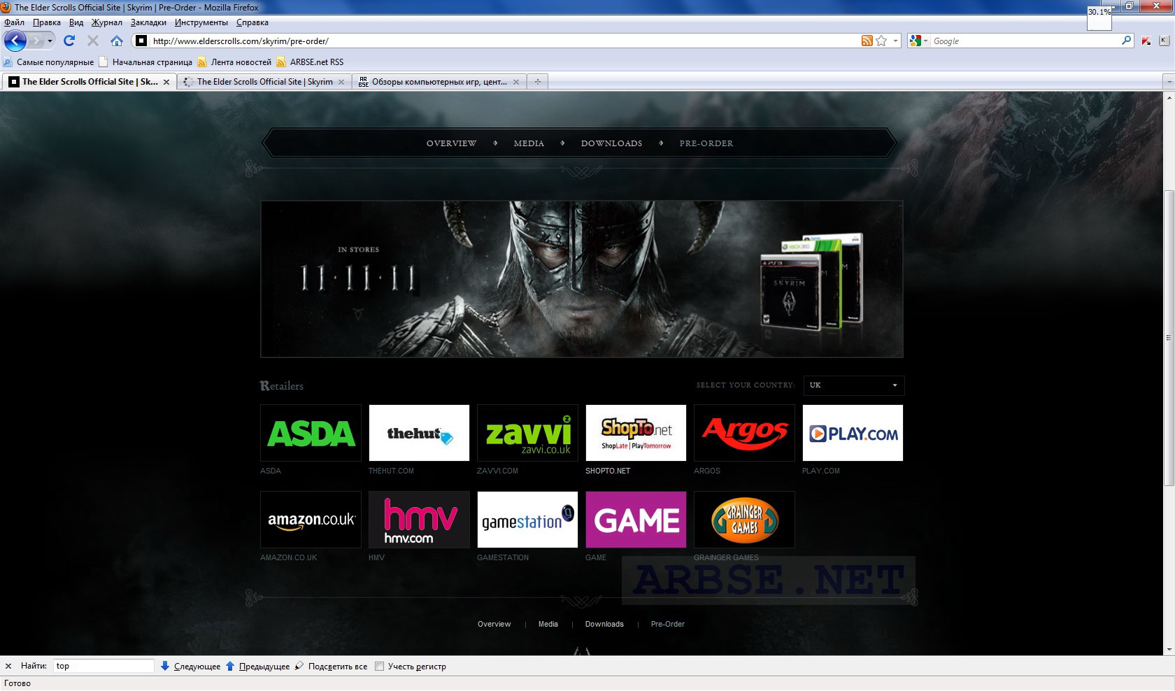Open ARBSE.net RSS bookmark
This screenshot has width=1175, height=691.
pyautogui.click(x=310, y=62)
